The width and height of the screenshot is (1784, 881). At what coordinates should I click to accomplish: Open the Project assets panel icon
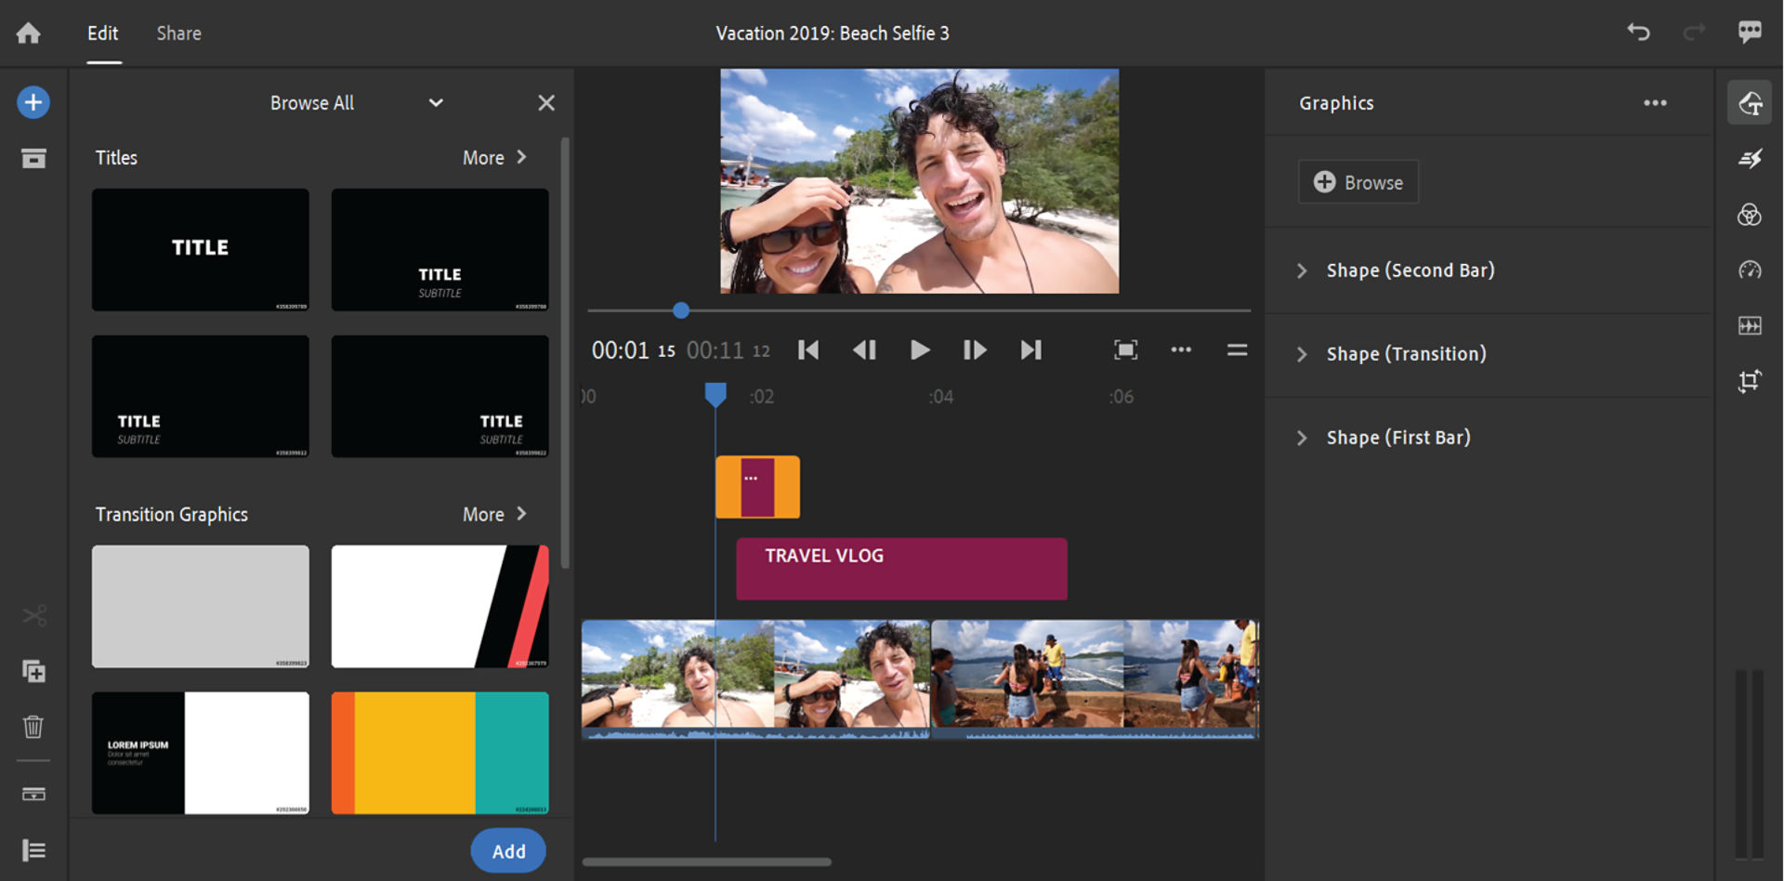(x=33, y=159)
